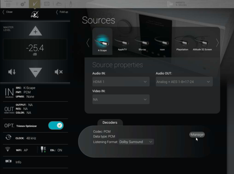Dim volume with speaker down-arrow icon
Image resolution: width=234 pixels, height=174 pixels.
tap(12, 72)
